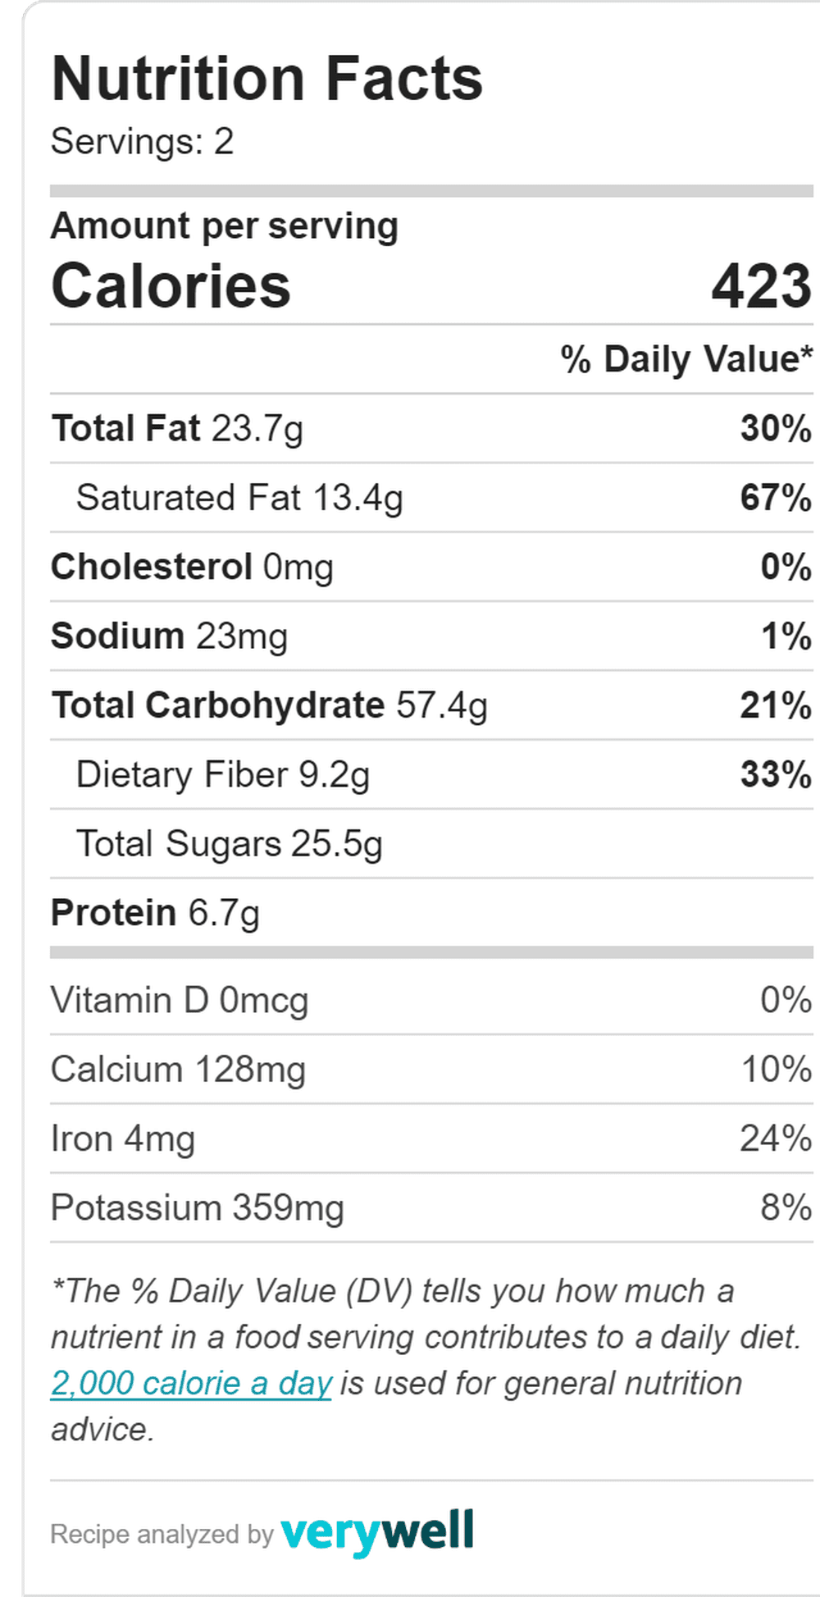Click the verywell logo
820x1597 pixels.
(x=377, y=1532)
